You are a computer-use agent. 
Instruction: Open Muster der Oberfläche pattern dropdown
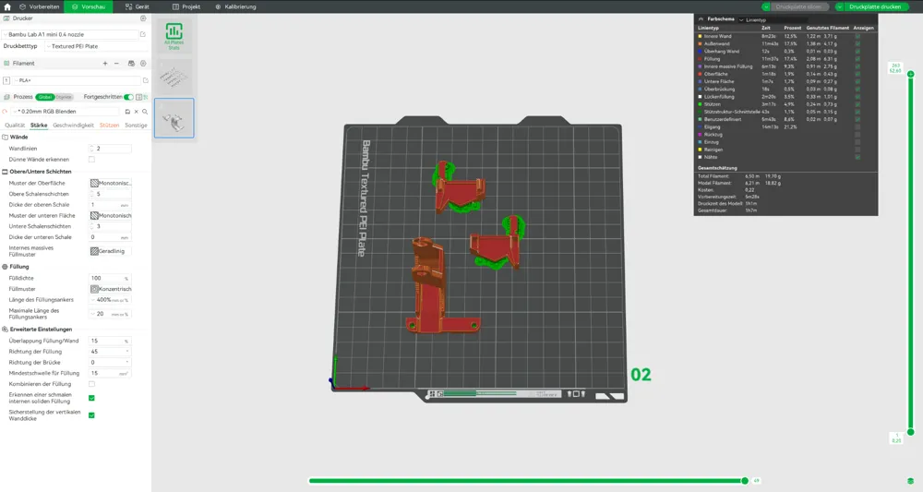click(110, 183)
